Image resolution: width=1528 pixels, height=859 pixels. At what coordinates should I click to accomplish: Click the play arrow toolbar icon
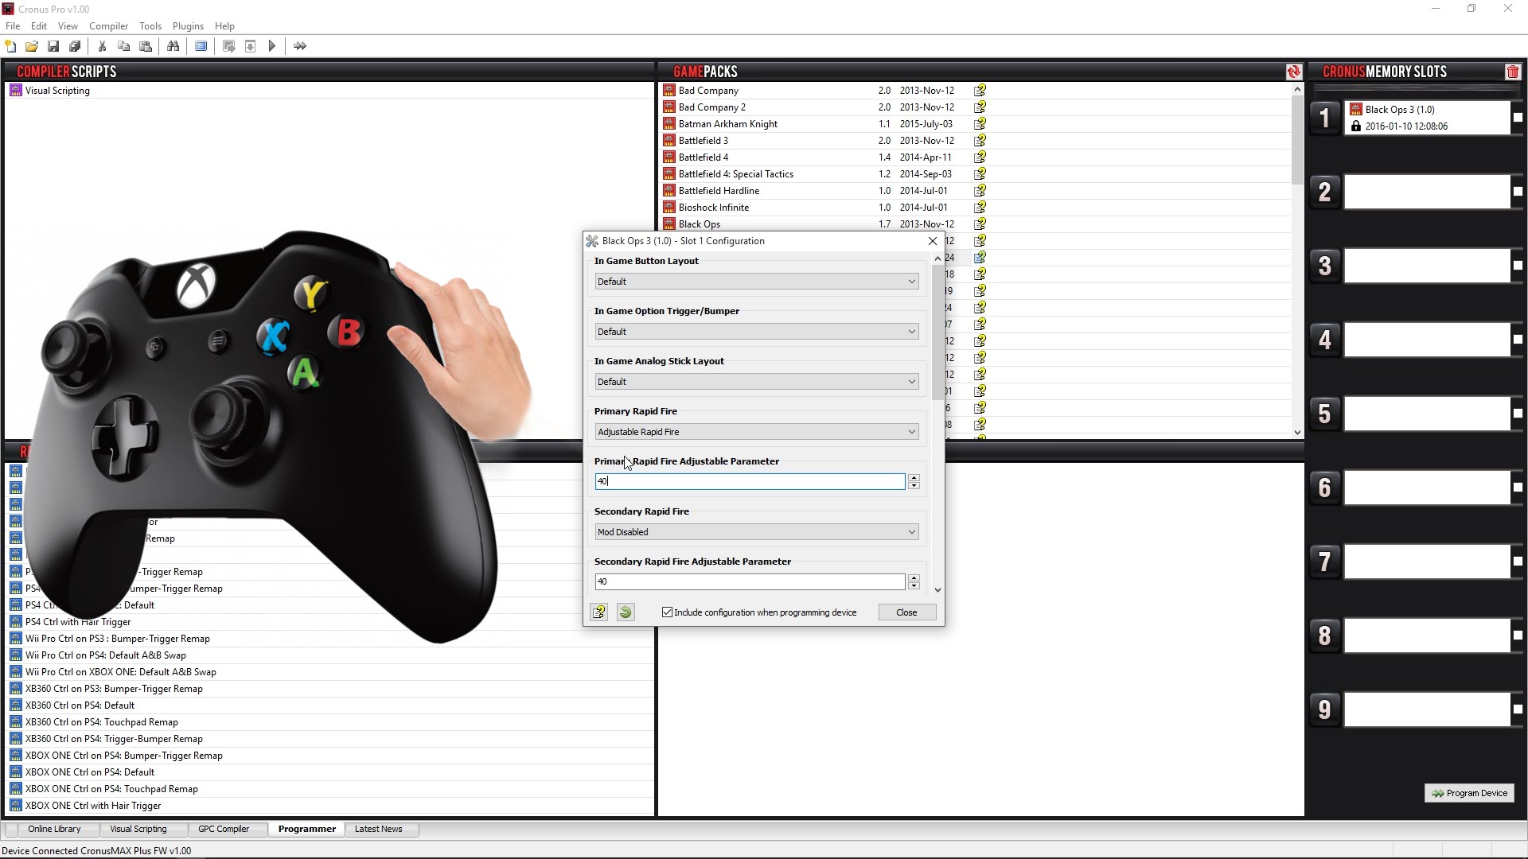coord(272,46)
